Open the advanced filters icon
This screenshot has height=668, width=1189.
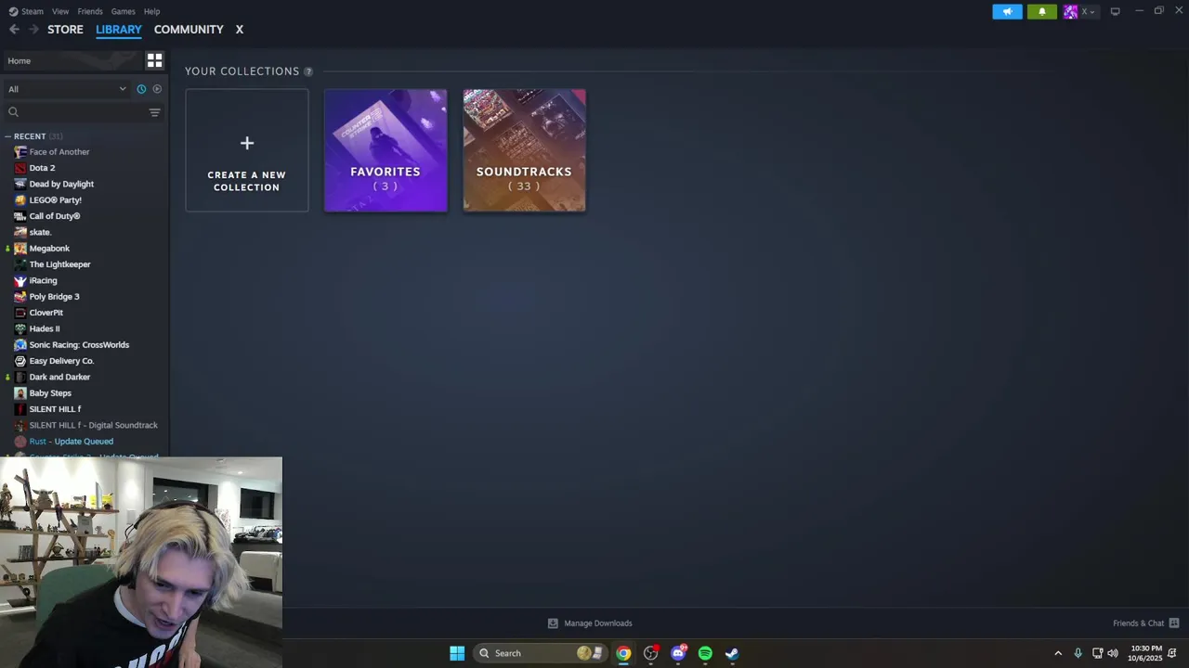[x=154, y=112]
